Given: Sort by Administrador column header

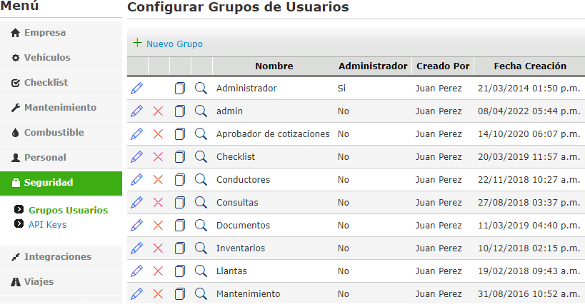Looking at the screenshot, I should (373, 66).
